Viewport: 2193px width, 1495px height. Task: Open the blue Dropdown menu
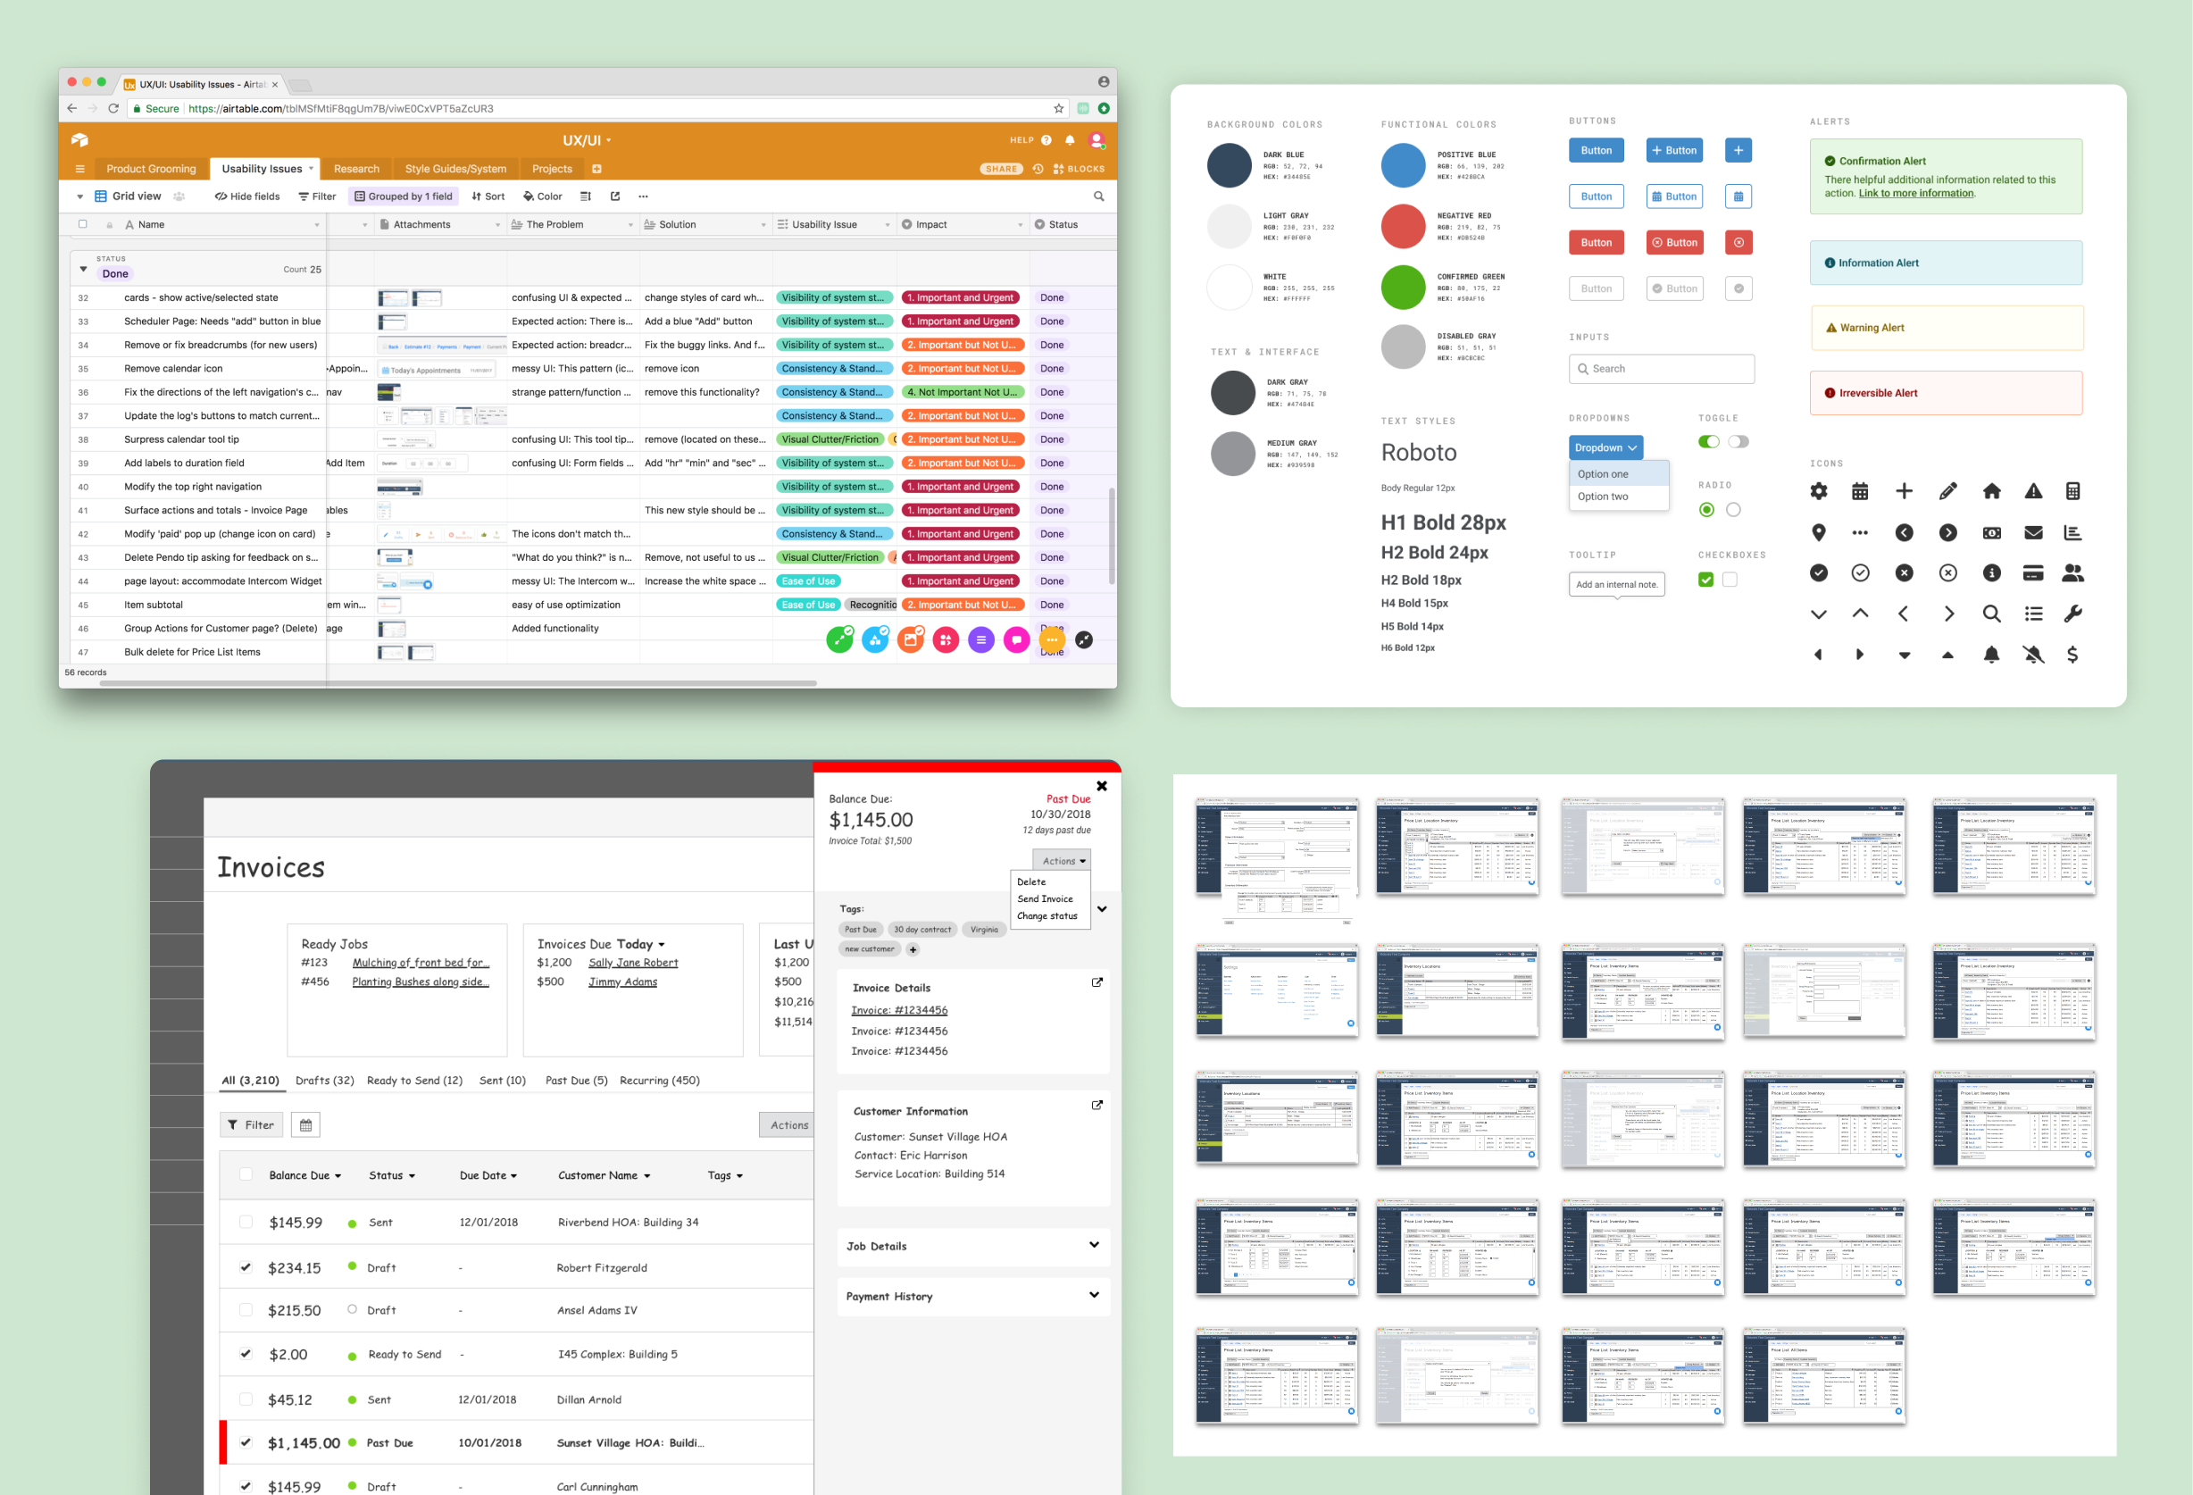pyautogui.click(x=1605, y=447)
